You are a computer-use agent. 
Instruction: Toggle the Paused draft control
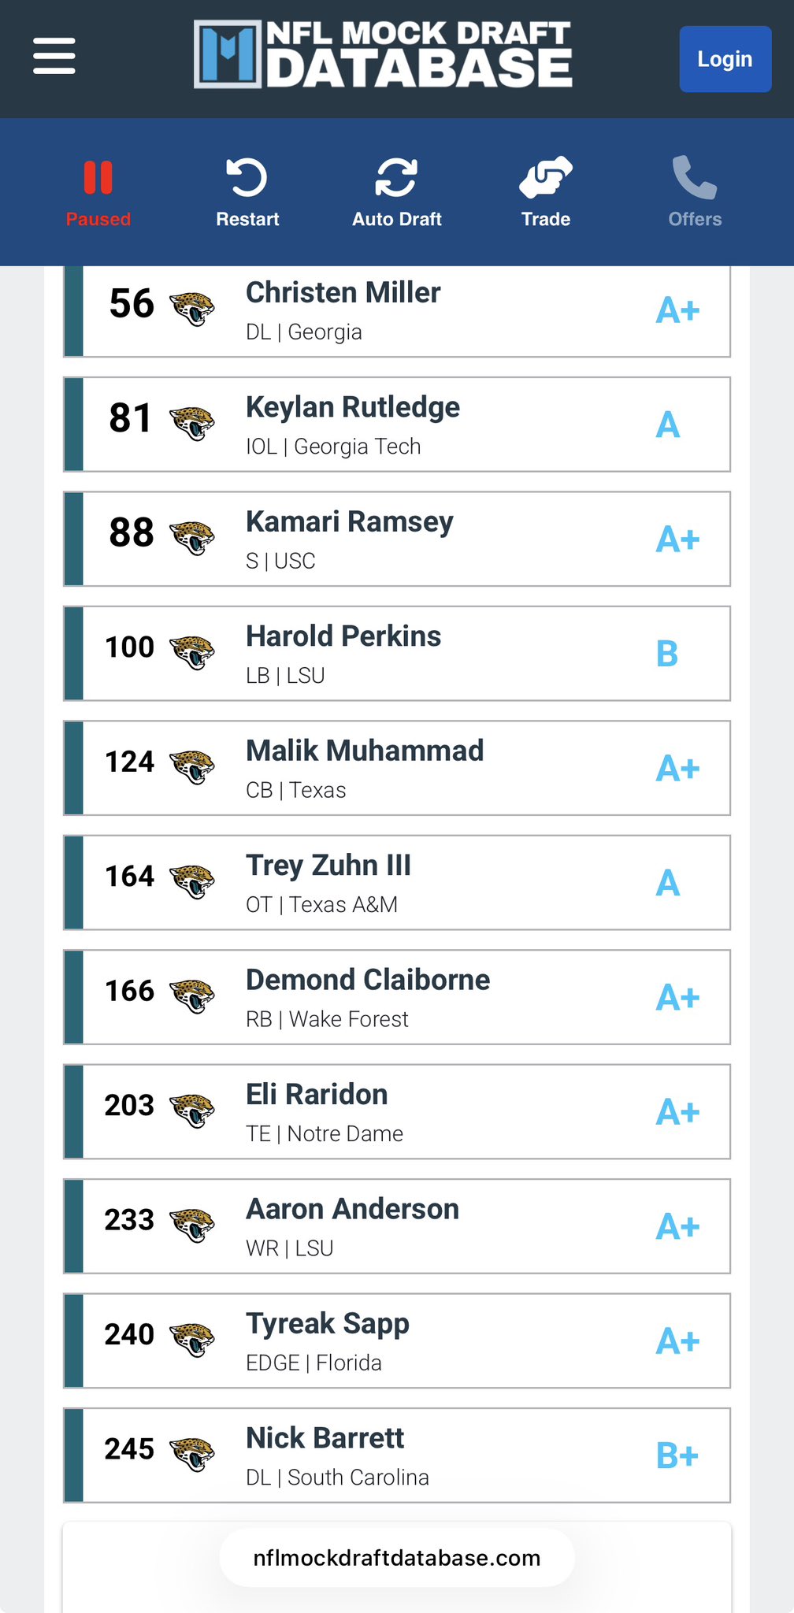pos(98,193)
